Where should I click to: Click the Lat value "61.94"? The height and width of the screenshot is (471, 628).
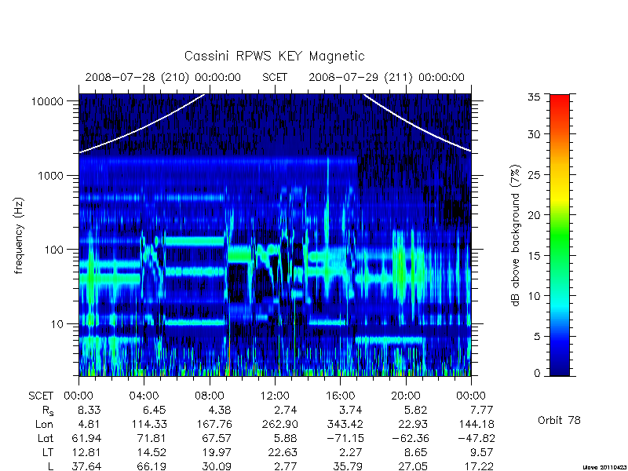point(86,439)
